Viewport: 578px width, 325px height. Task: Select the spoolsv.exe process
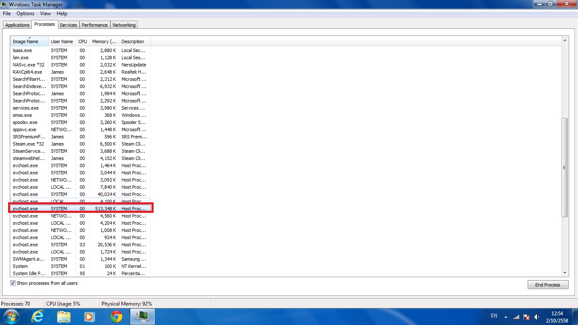pyautogui.click(x=80, y=122)
